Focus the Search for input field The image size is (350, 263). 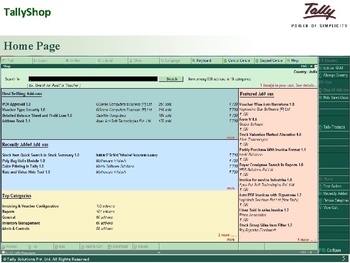[x=93, y=79]
